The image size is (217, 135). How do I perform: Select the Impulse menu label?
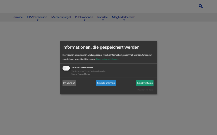point(102,17)
